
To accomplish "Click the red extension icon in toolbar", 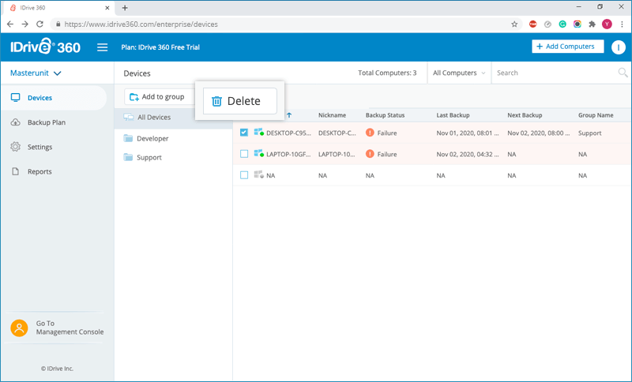I will pos(532,24).
